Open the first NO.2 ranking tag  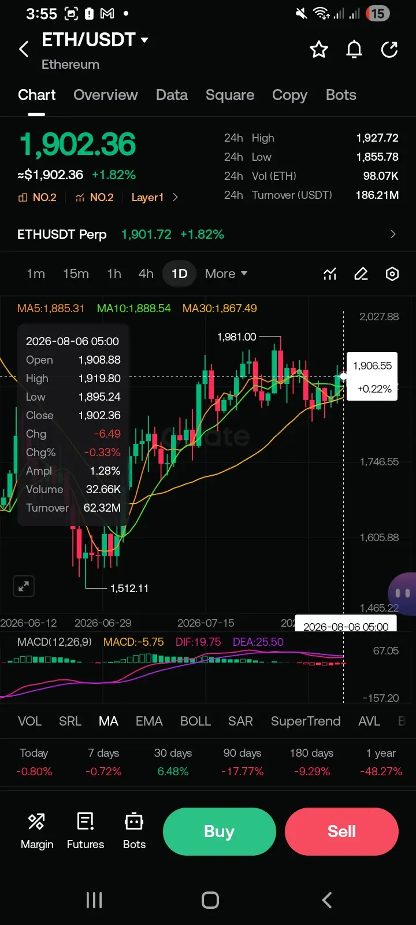pyautogui.click(x=38, y=197)
